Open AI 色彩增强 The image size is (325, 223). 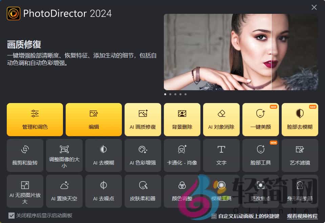click(x=143, y=155)
